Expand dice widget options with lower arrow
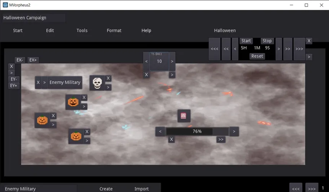Viewport: 329px width, 192px height. (172, 75)
